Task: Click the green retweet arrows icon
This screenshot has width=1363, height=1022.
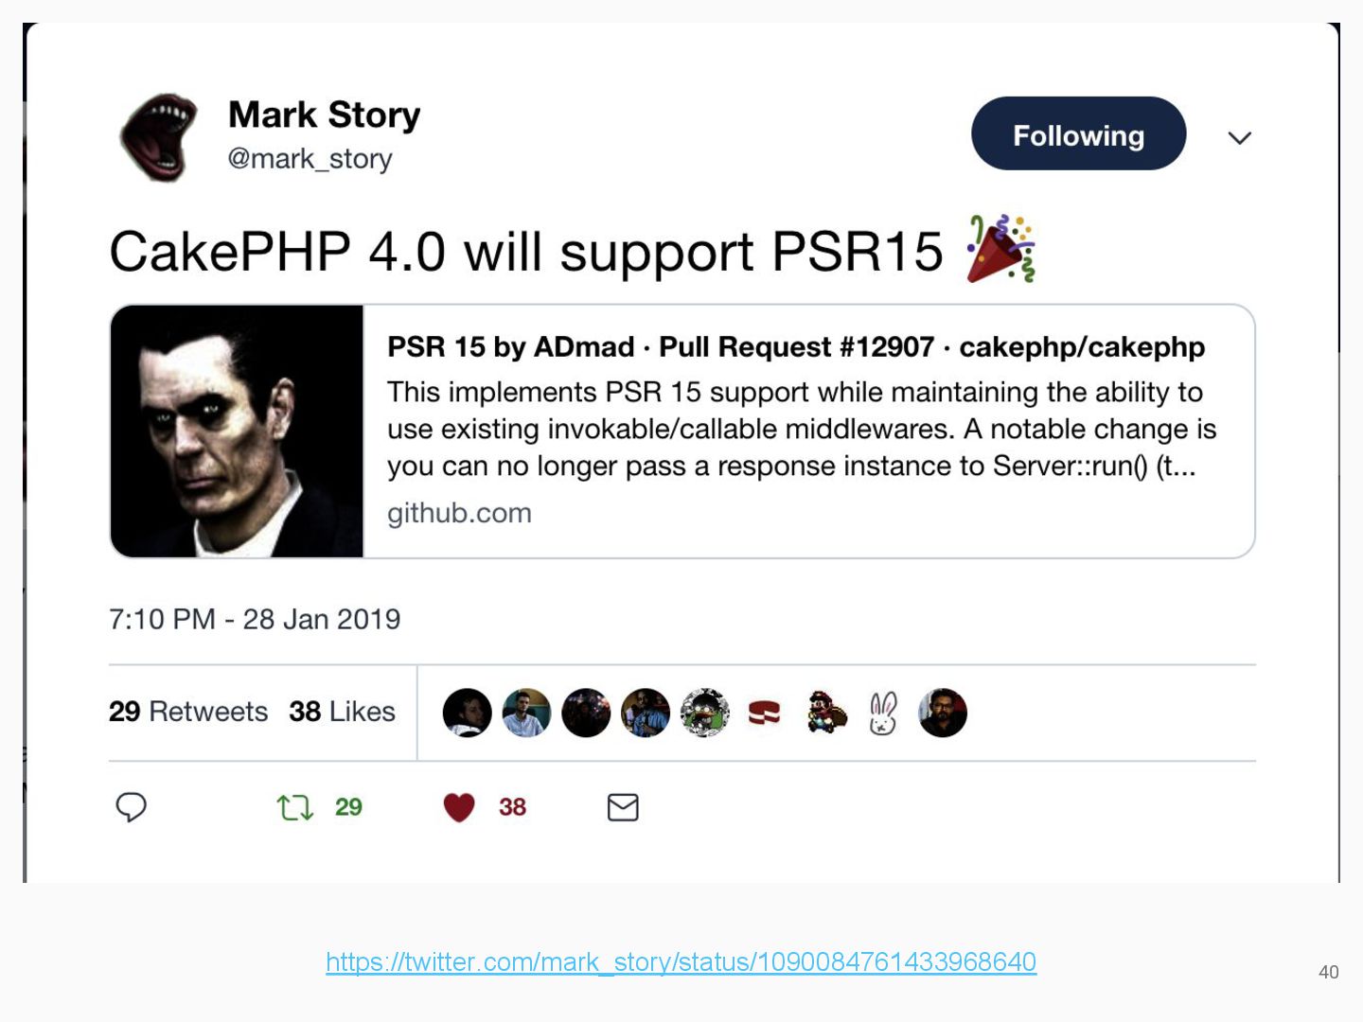Action: click(x=294, y=807)
